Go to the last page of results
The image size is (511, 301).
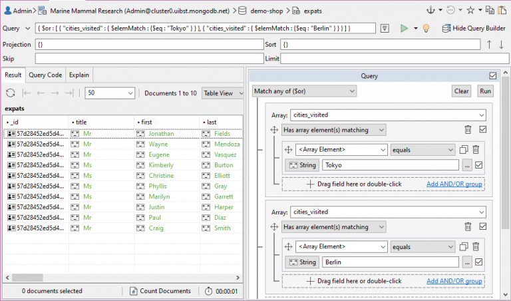point(69,93)
